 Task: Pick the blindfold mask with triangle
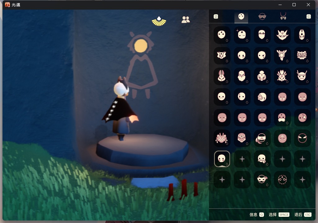click(262, 138)
